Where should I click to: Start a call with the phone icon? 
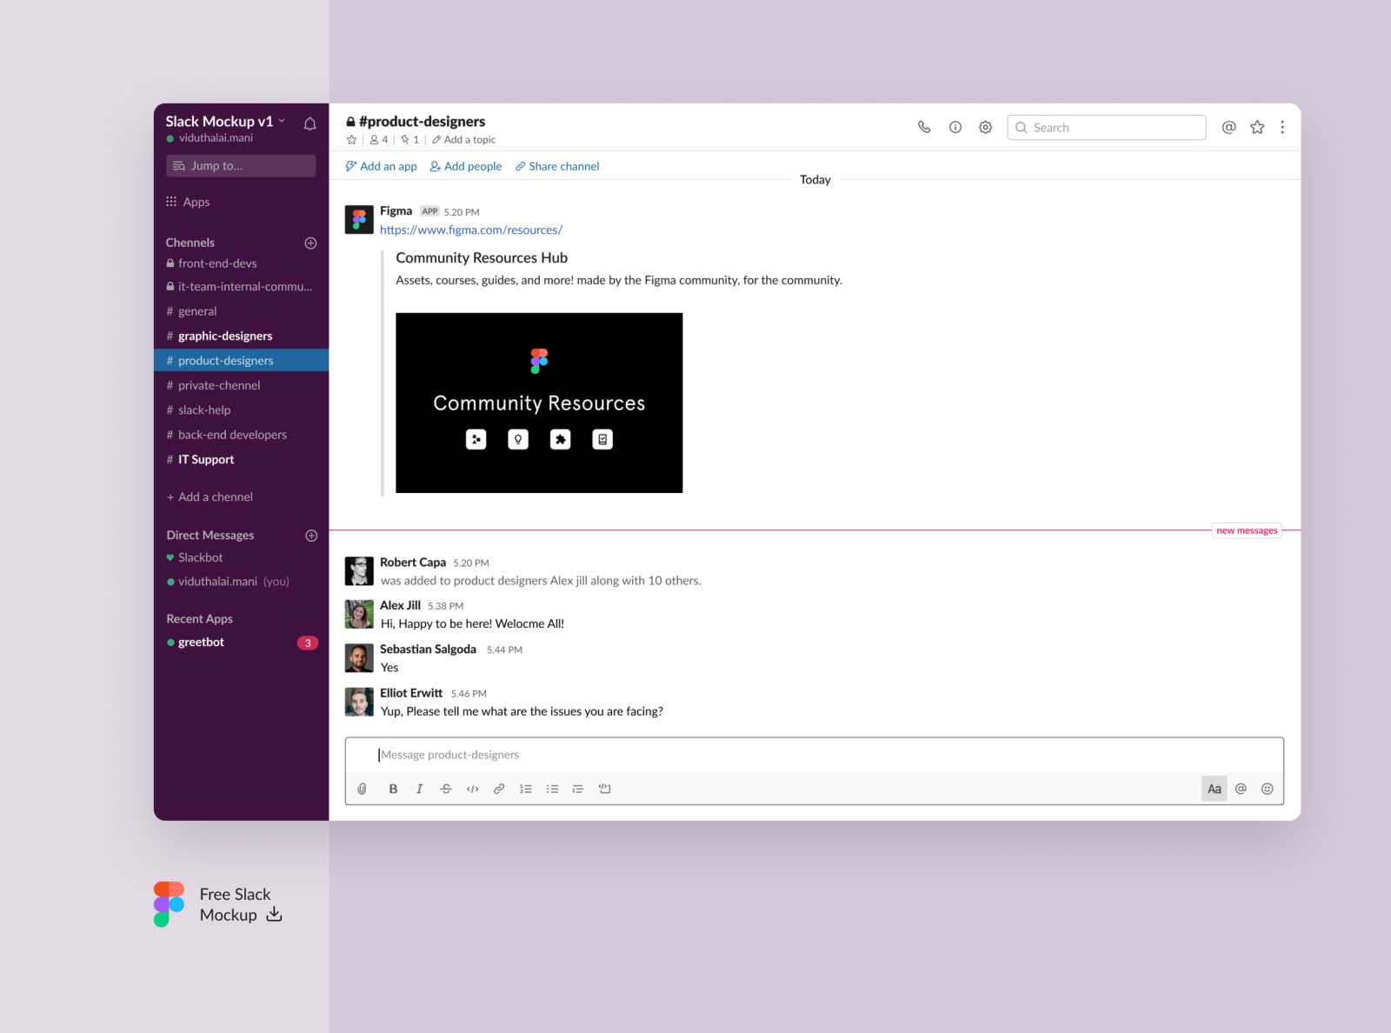(x=923, y=127)
